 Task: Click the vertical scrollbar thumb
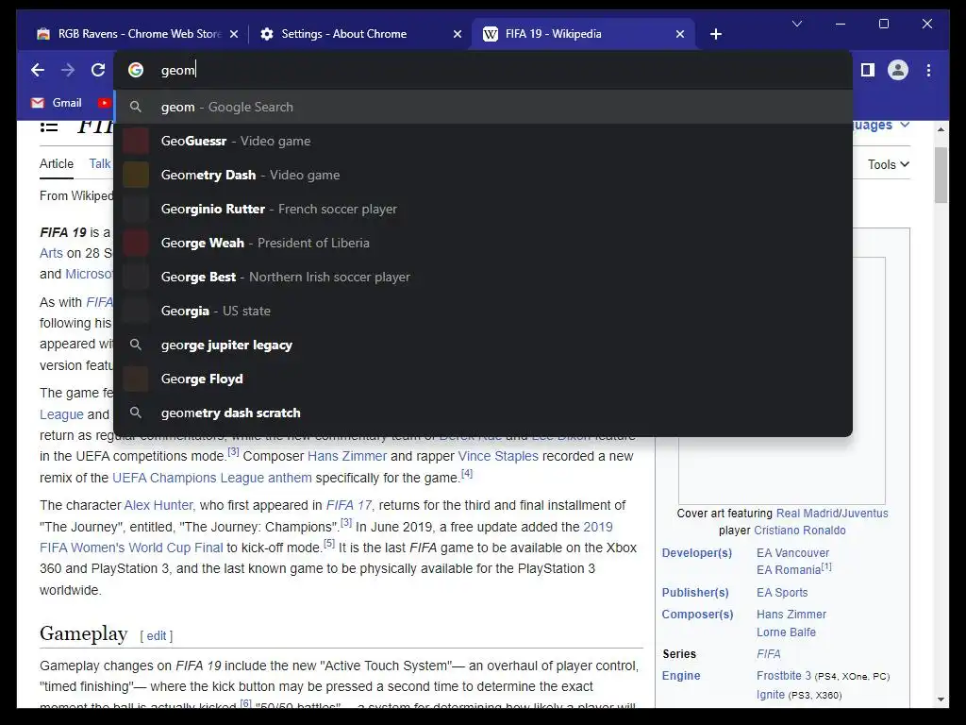tap(941, 175)
